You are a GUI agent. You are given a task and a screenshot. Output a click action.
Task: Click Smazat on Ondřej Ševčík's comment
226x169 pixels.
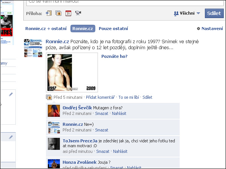[102, 113]
